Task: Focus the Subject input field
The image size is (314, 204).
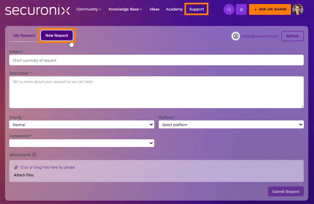Action: click(156, 60)
